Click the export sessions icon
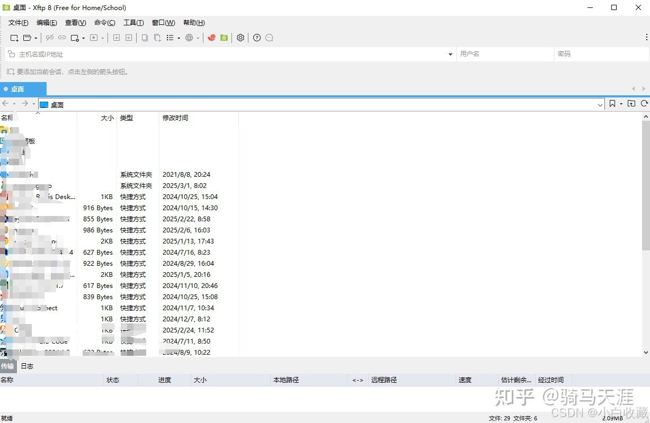 (129, 38)
